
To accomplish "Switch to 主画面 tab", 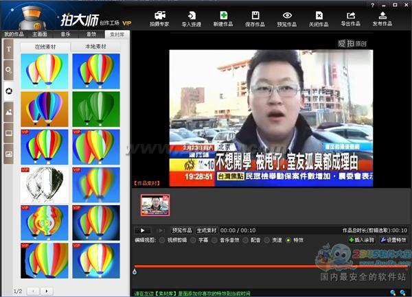I will coord(40,34).
